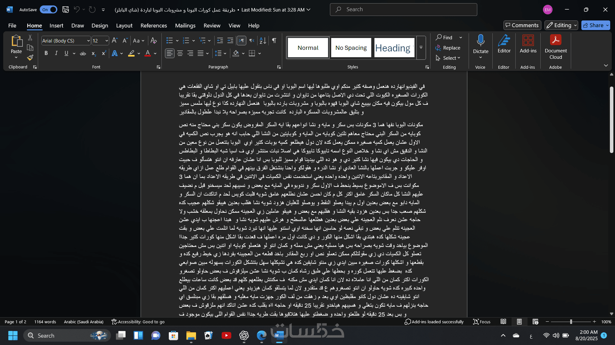This screenshot has width=615, height=345.
Task: Click the Sort paragraph icon
Action: point(263,41)
